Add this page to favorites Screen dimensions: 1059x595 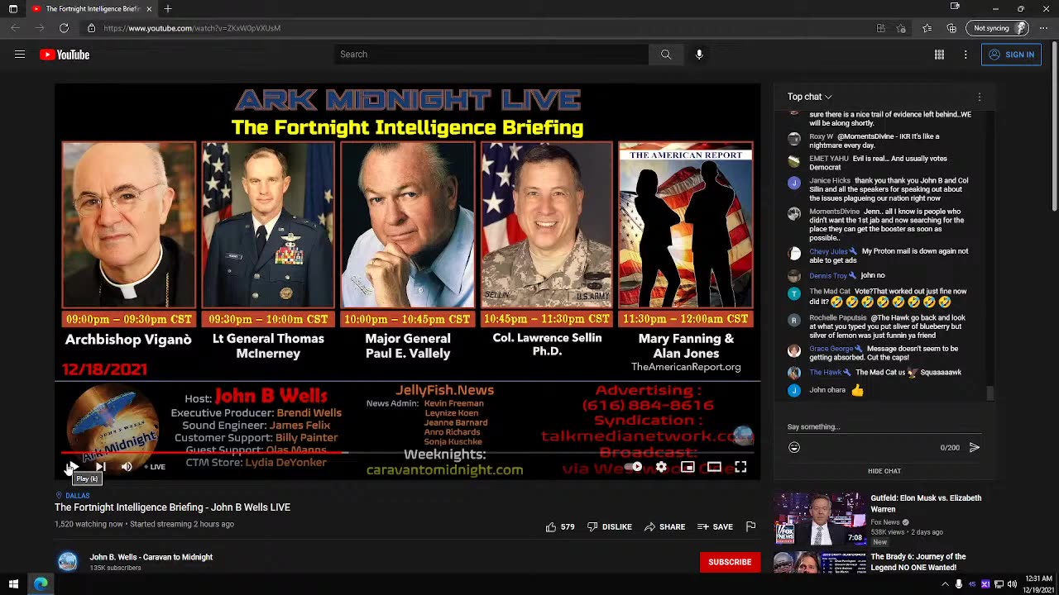tap(901, 28)
